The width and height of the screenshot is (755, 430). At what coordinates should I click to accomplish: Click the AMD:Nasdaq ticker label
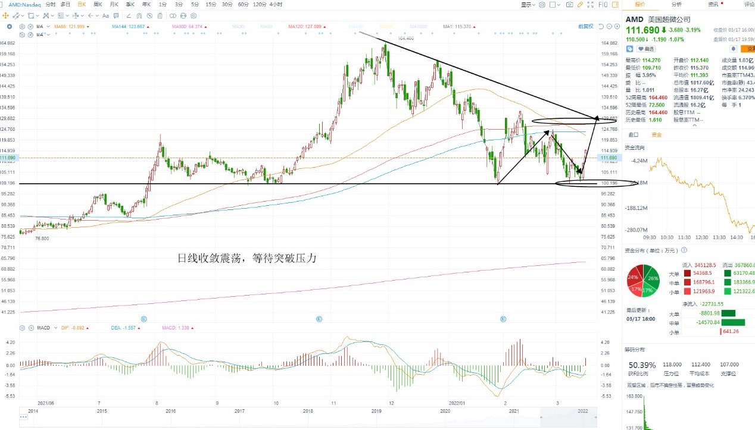pos(24,4)
